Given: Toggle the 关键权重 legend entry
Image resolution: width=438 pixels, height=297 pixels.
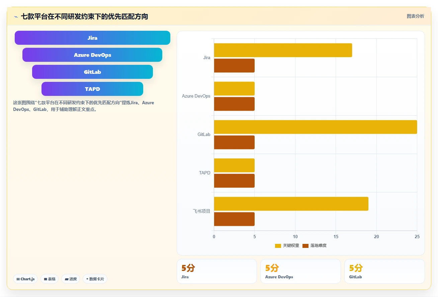Looking at the screenshot, I should click(287, 246).
